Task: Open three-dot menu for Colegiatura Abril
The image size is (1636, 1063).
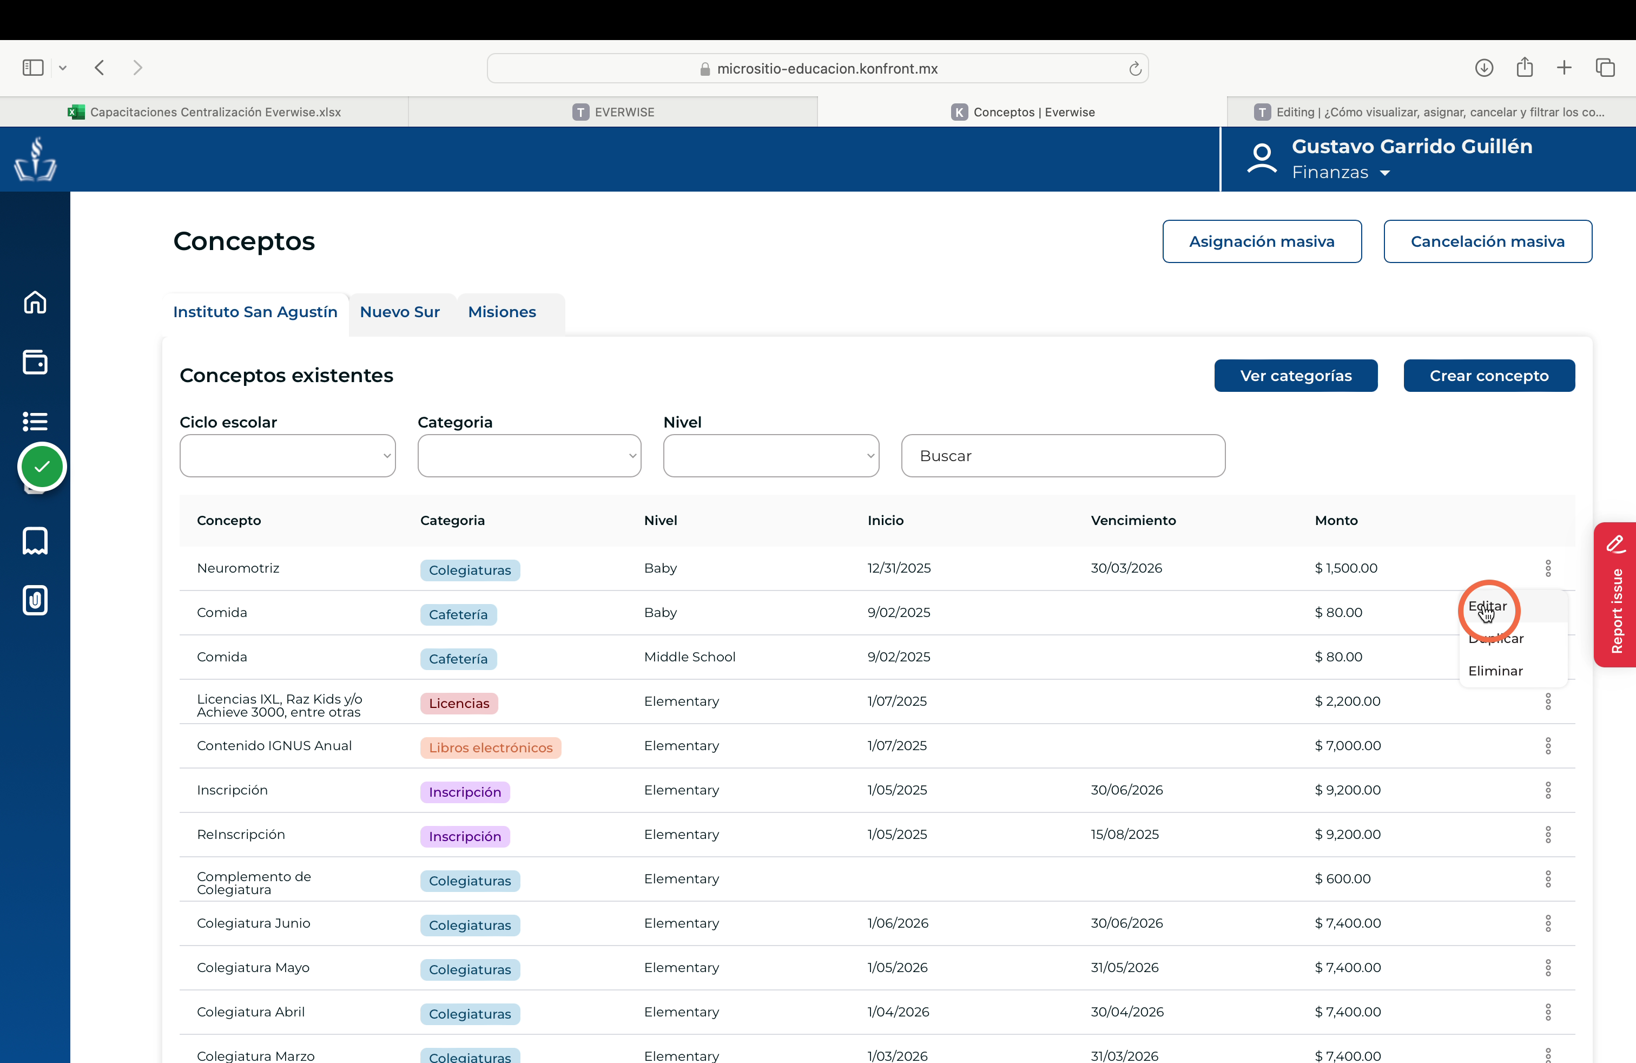Action: pos(1548,1012)
